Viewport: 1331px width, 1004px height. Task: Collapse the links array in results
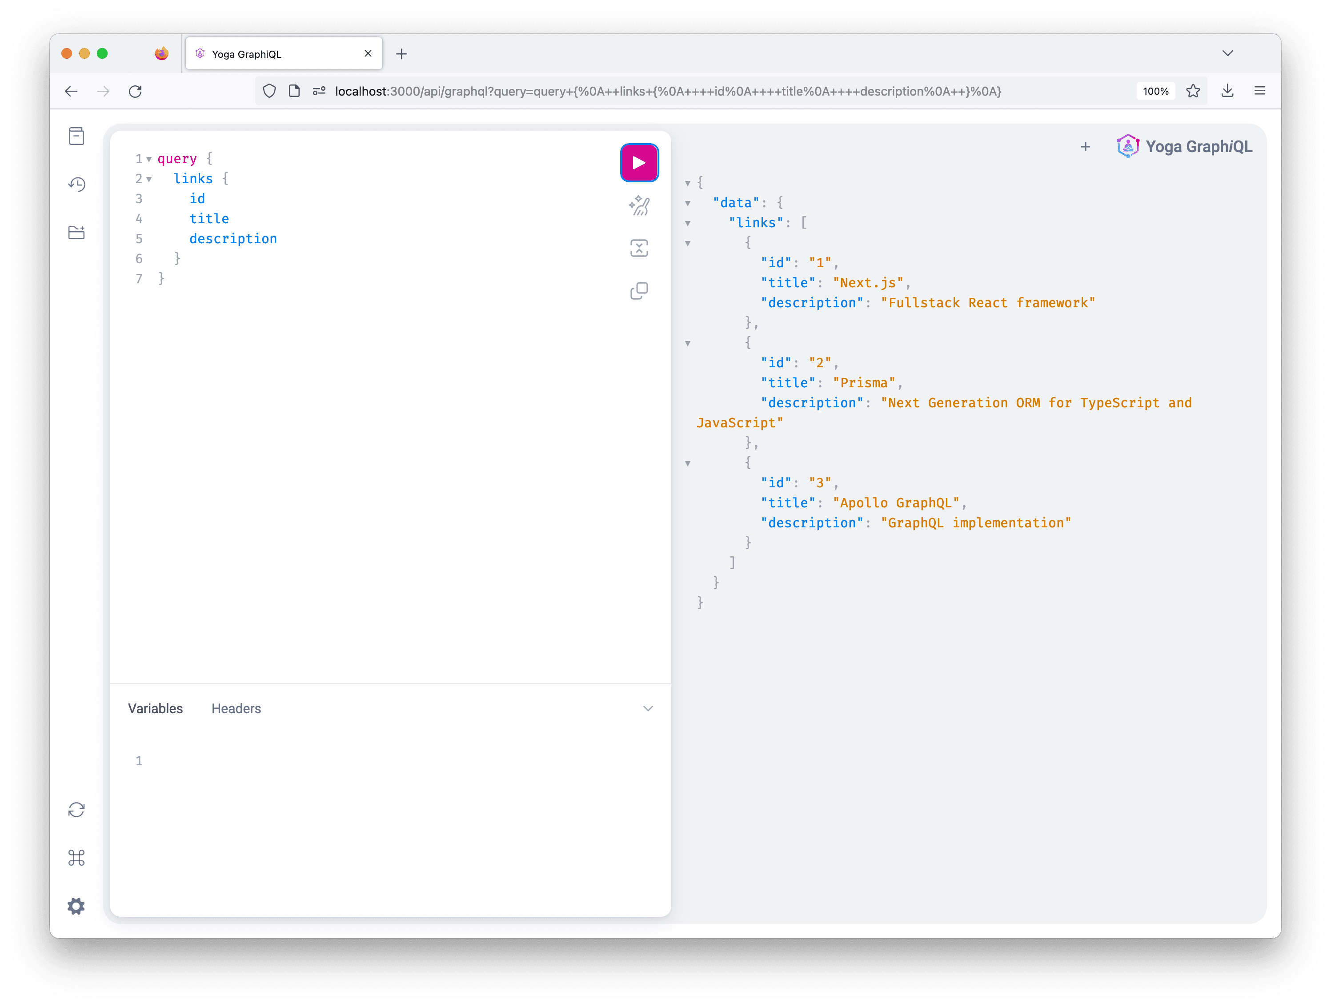click(x=688, y=223)
